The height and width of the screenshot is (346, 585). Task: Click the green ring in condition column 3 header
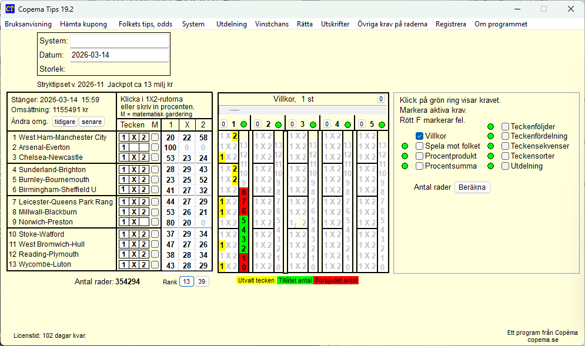tap(313, 125)
